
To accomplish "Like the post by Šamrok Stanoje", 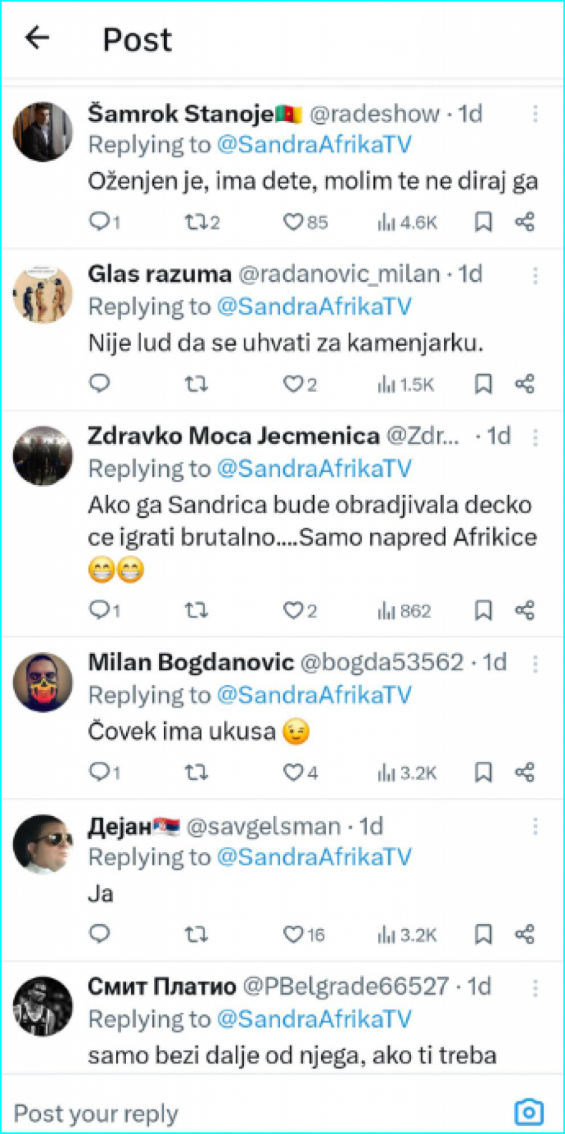I will [x=293, y=221].
